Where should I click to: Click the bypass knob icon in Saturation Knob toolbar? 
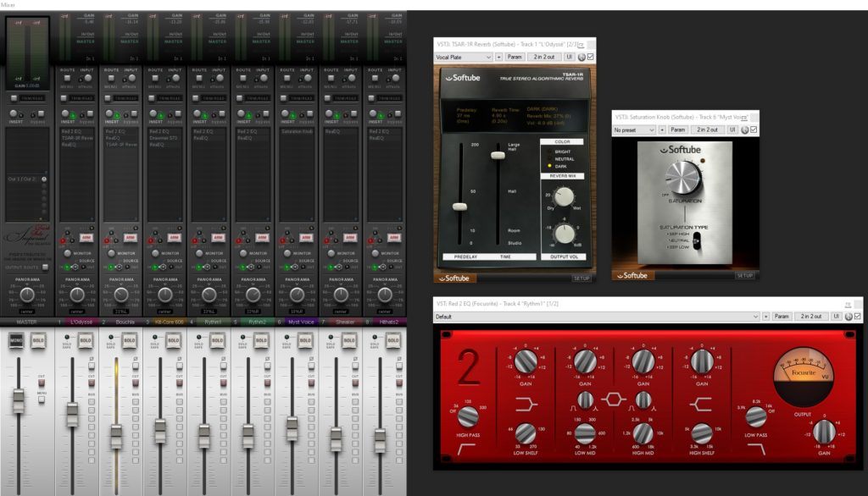(x=744, y=130)
